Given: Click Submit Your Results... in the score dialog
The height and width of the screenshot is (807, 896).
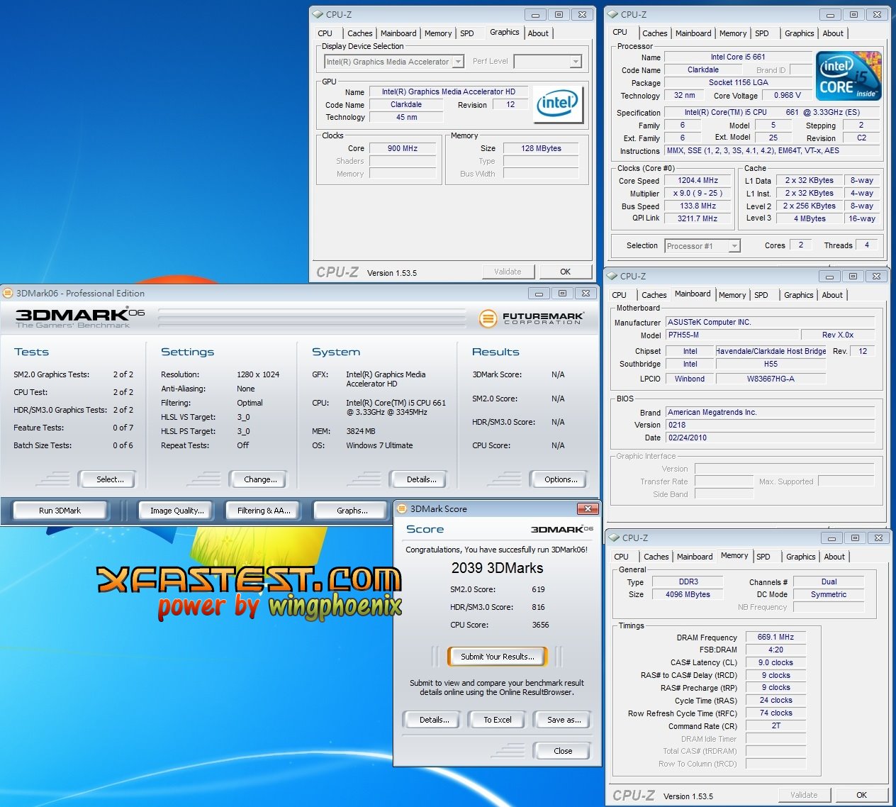Looking at the screenshot, I should (x=498, y=657).
